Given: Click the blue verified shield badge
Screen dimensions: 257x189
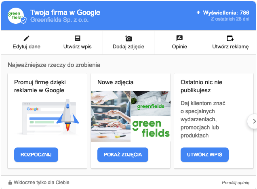Looking at the screenshot, I should [23, 20].
